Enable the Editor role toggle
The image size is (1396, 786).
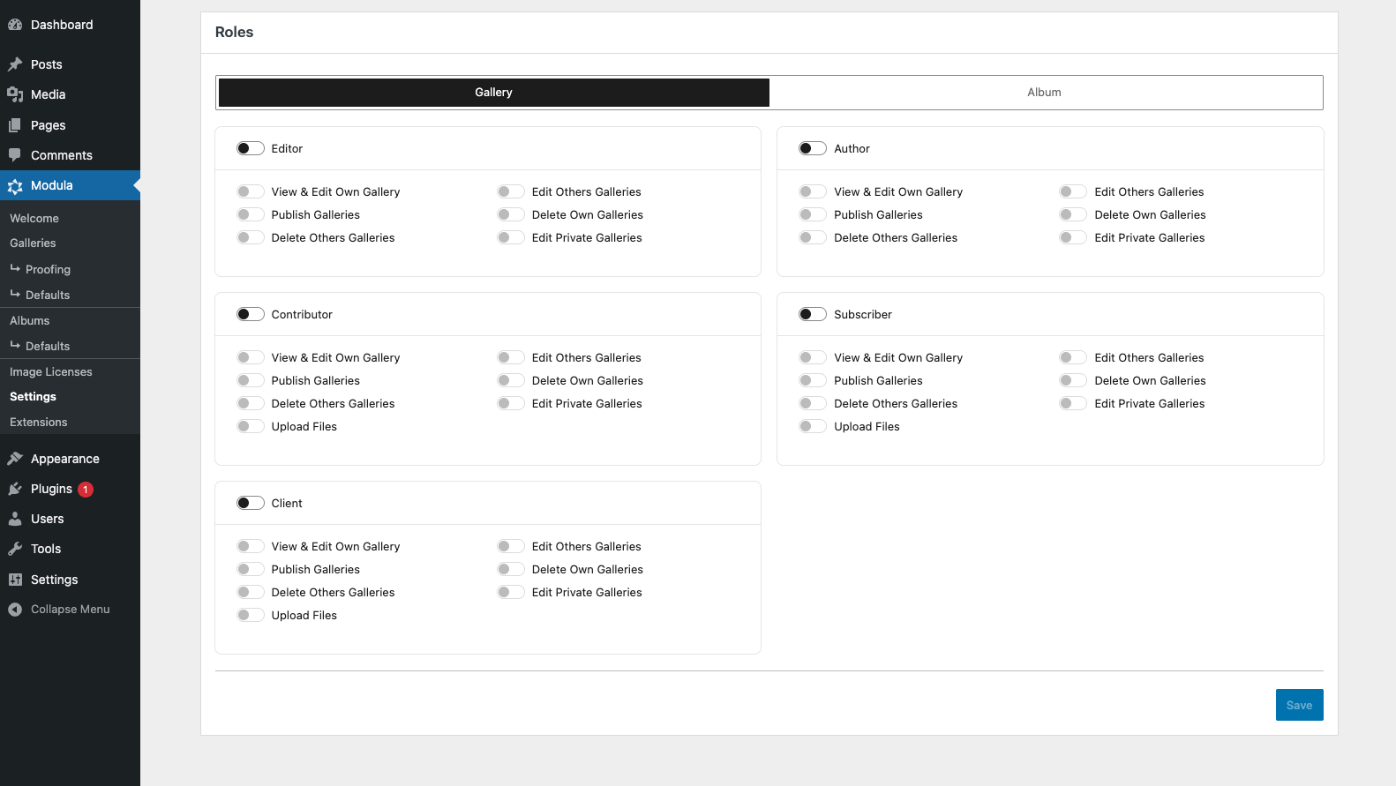click(x=251, y=148)
